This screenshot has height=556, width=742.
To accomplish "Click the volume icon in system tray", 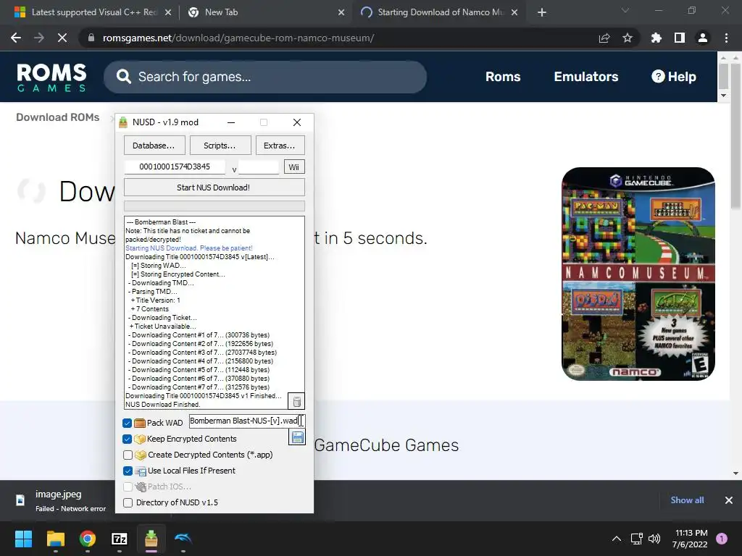I will (x=654, y=539).
